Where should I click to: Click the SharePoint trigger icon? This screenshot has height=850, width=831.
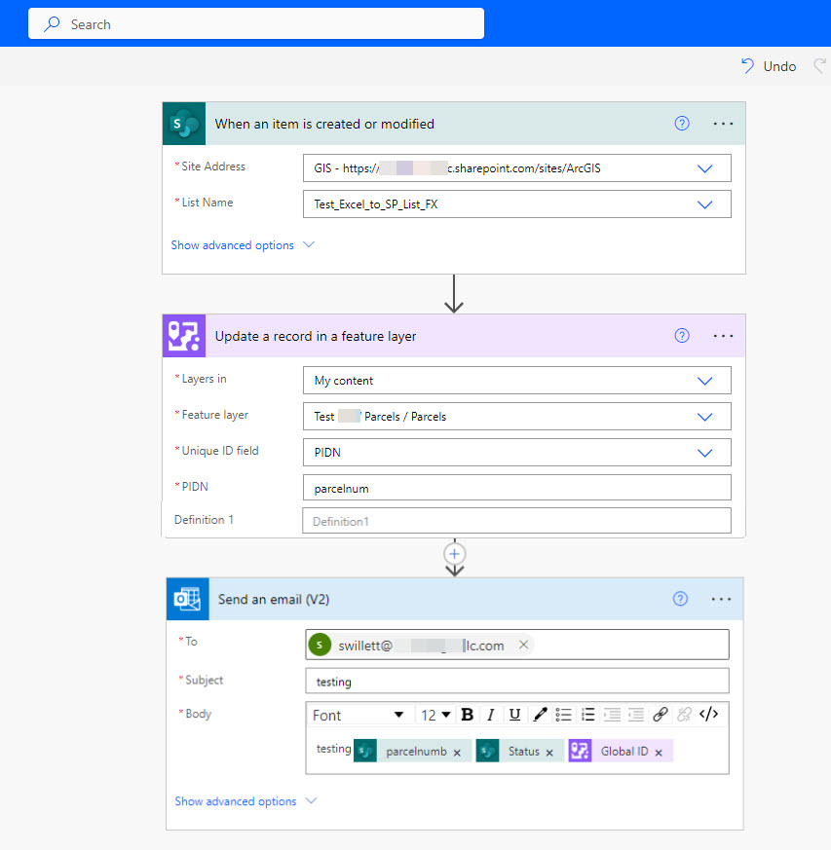point(184,123)
